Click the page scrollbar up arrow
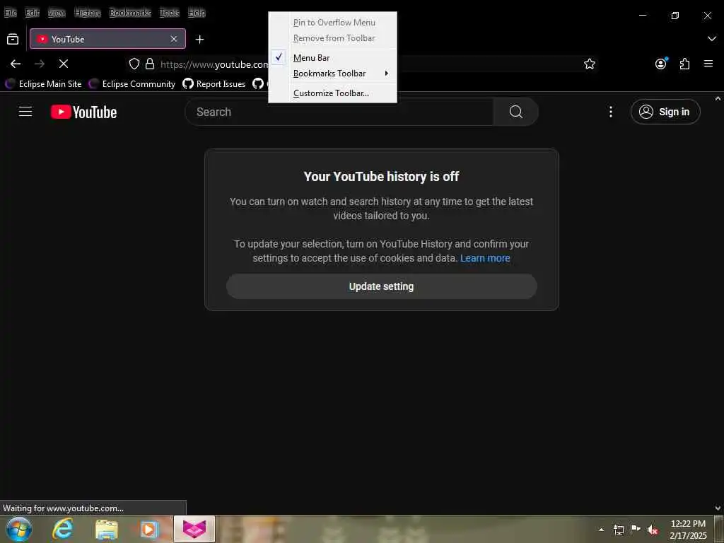Screen dimensions: 724x543 718,98
